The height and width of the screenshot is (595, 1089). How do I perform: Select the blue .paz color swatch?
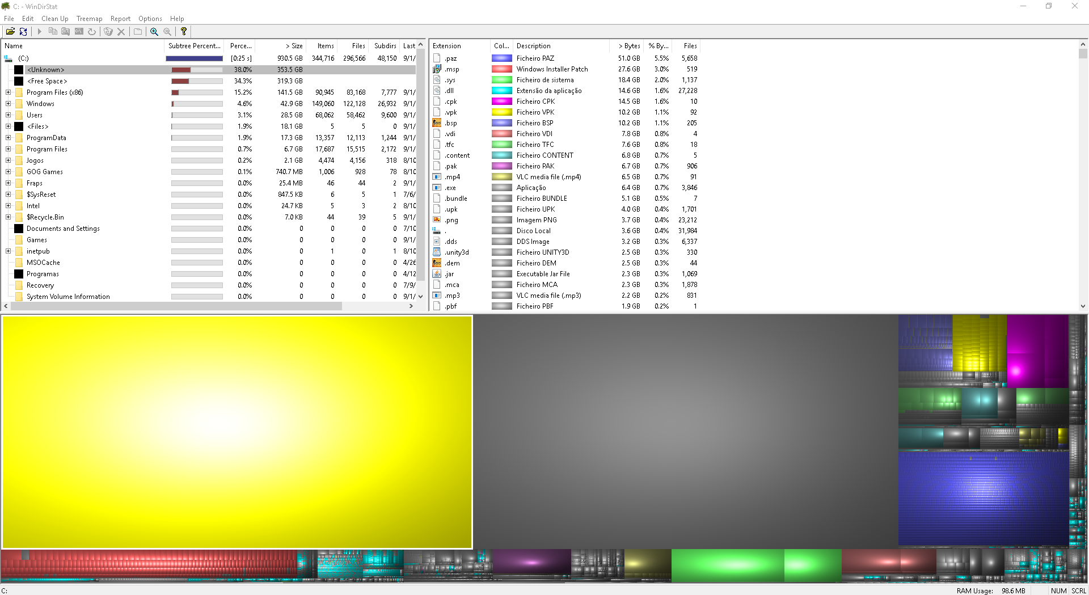[x=502, y=58]
